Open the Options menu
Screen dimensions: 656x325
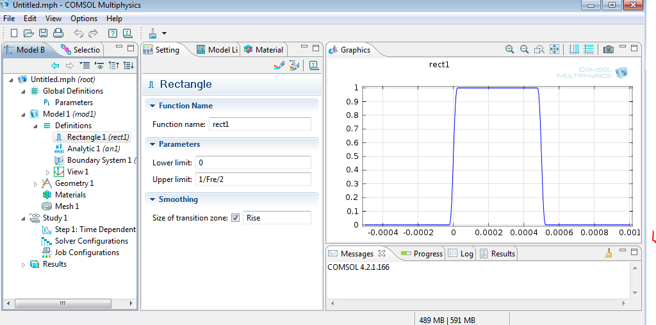tap(84, 19)
